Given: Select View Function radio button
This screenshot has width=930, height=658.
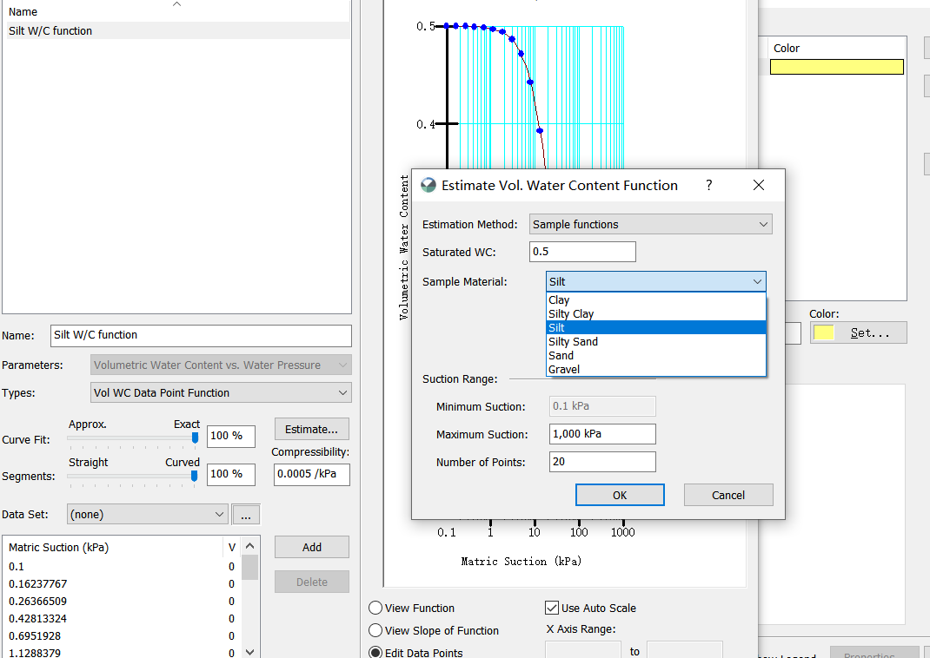Looking at the screenshot, I should point(375,609).
